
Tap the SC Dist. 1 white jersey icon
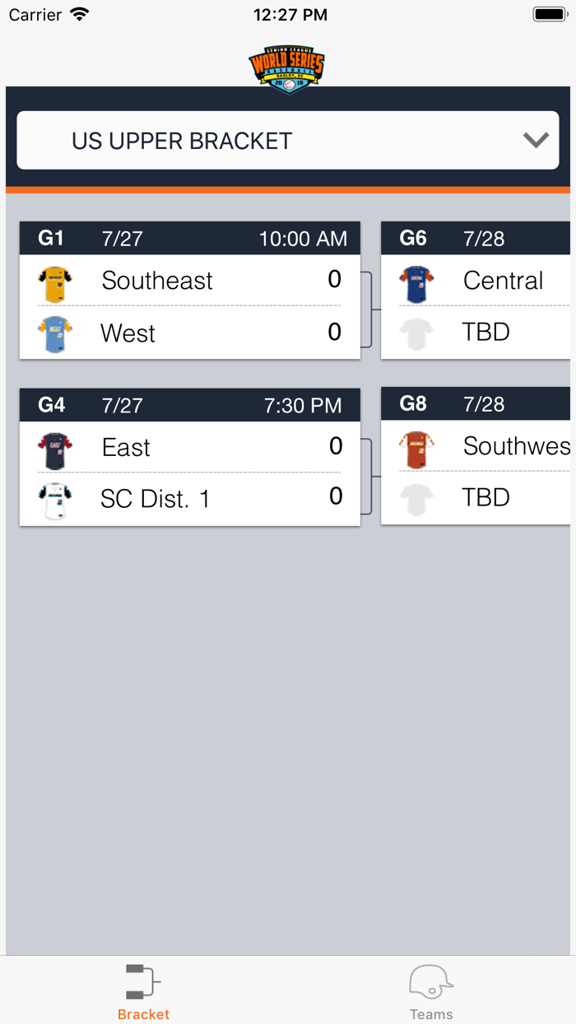tap(55, 500)
